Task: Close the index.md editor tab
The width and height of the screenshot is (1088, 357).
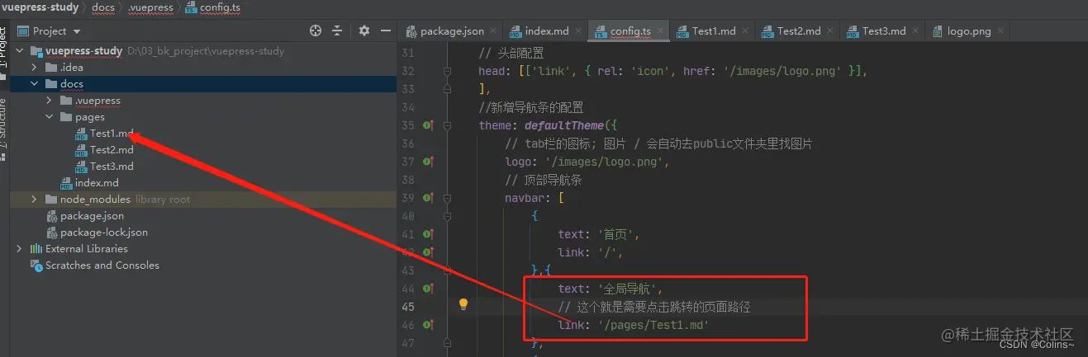Action: point(578,31)
